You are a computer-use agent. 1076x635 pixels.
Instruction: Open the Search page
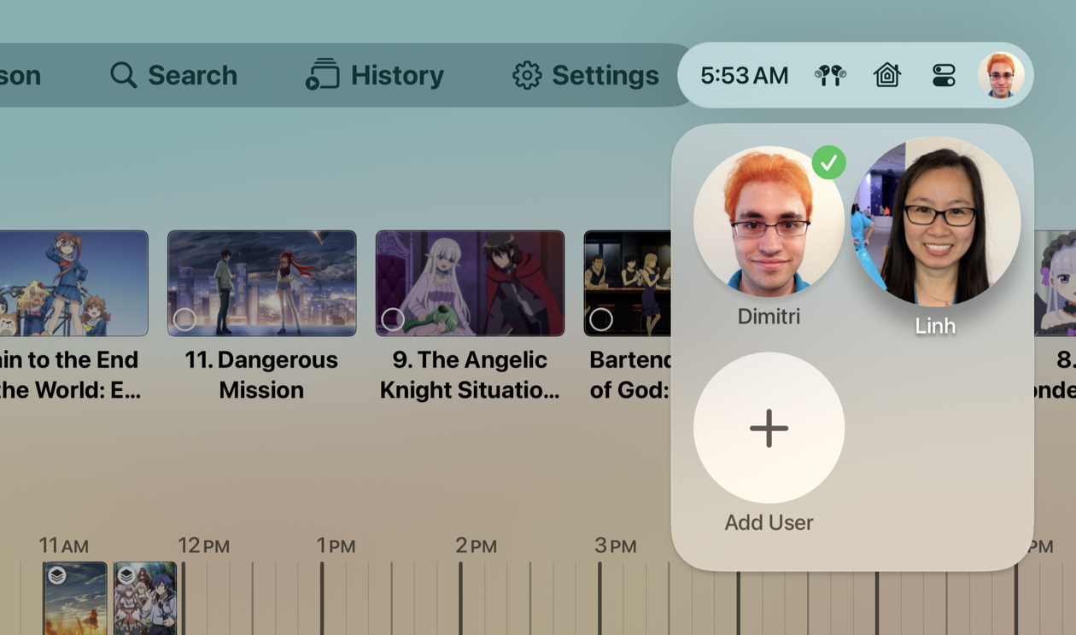click(173, 75)
